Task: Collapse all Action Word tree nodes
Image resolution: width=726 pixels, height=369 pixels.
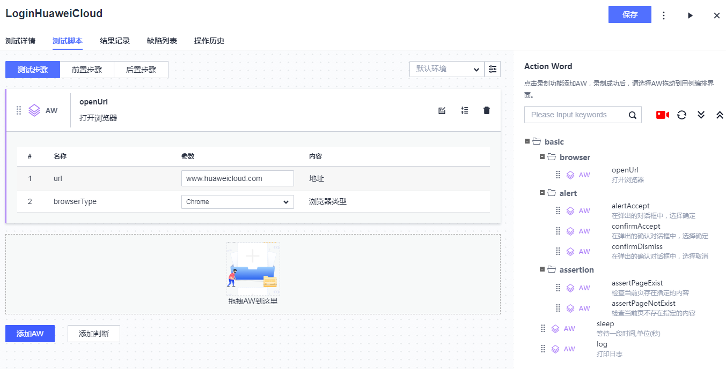Action: [x=720, y=115]
